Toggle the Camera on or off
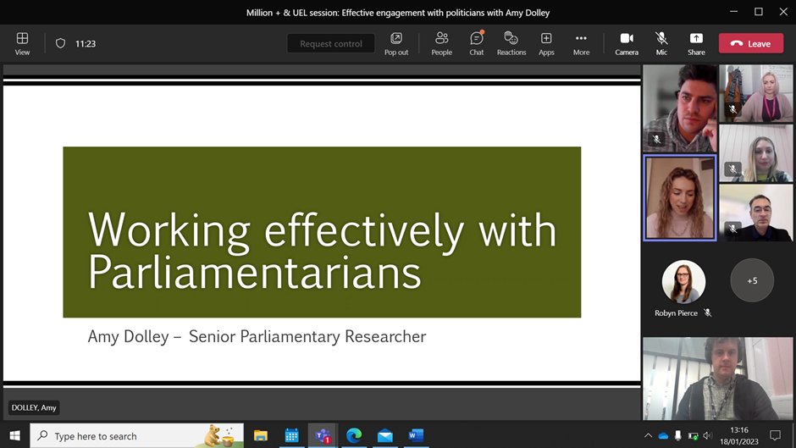This screenshot has width=796, height=448. (x=627, y=44)
